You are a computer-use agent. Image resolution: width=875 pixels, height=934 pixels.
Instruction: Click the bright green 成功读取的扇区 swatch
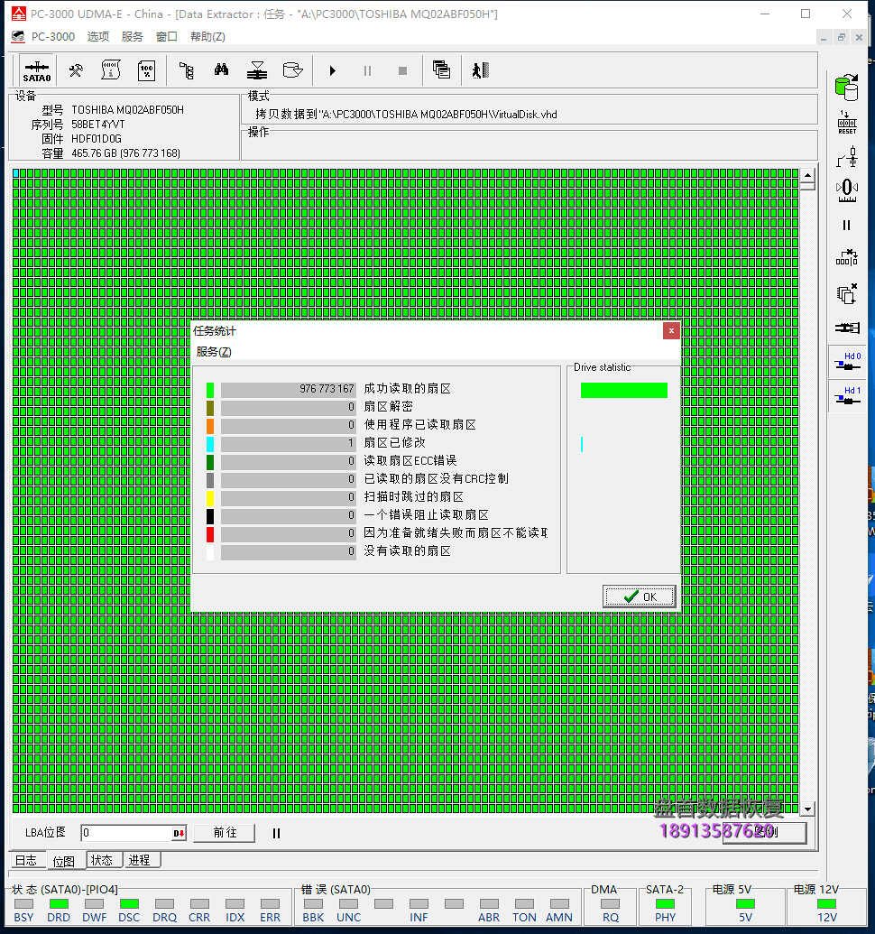coord(210,390)
